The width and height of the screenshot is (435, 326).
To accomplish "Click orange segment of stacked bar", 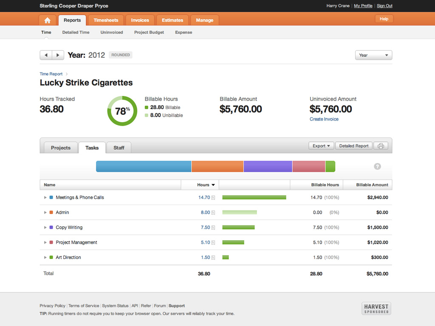I will (x=217, y=166).
